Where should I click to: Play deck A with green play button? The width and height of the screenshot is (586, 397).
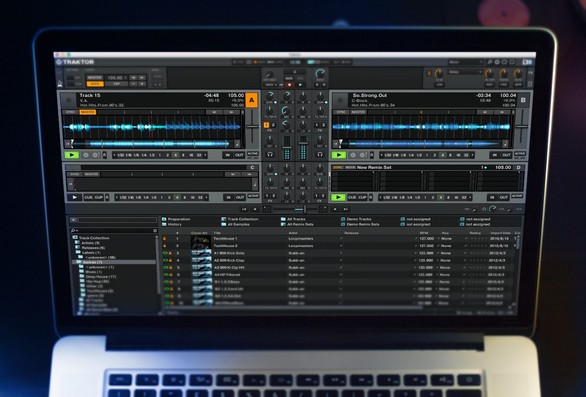point(71,155)
